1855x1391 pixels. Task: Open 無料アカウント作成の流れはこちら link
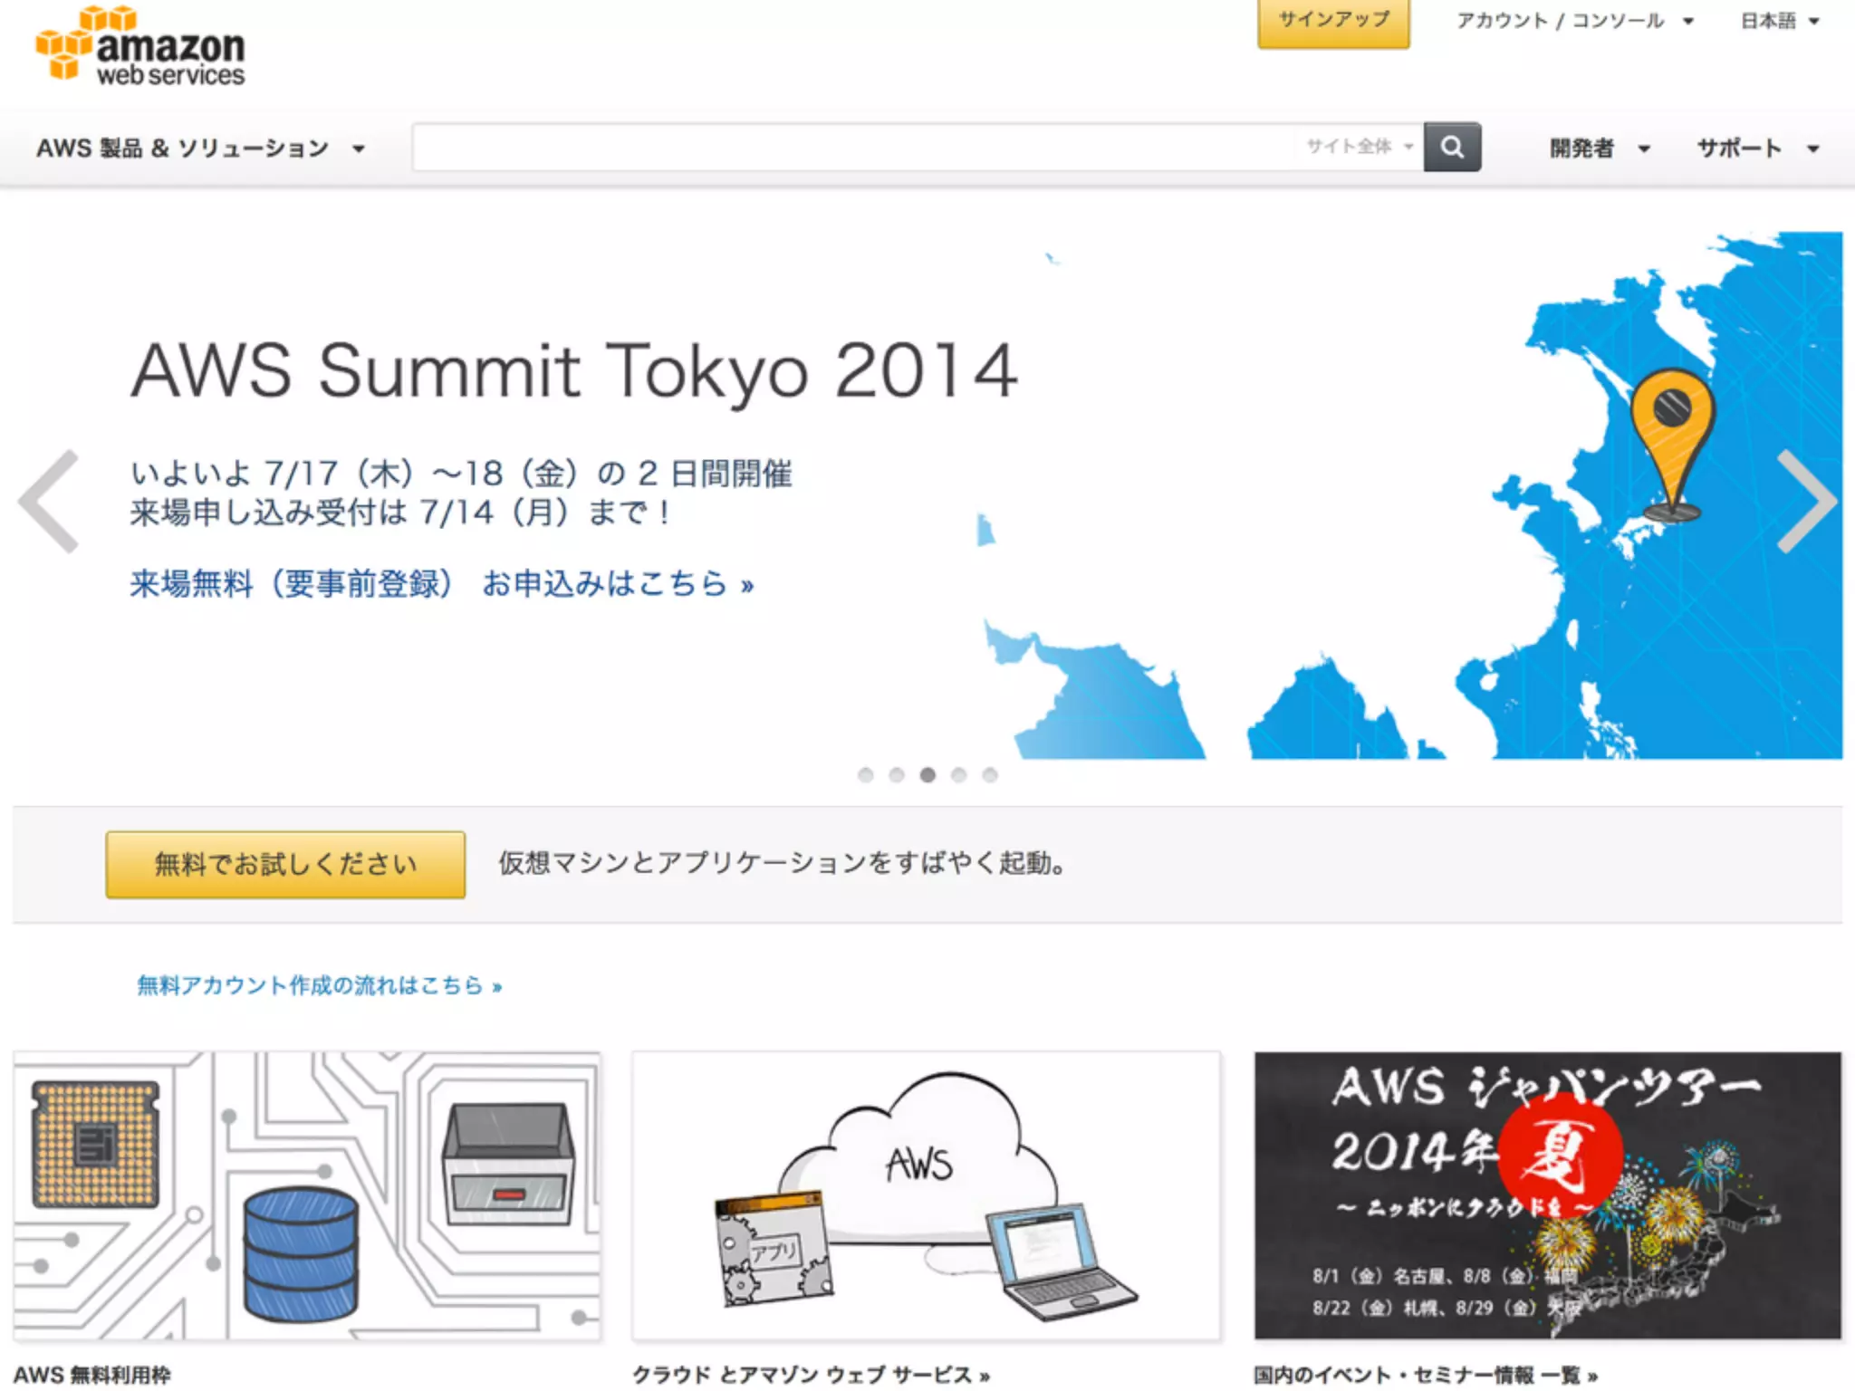coord(319,985)
